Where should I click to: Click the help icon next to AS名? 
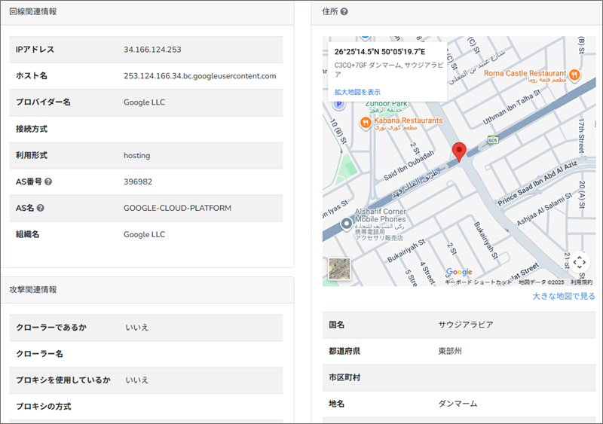(40, 208)
